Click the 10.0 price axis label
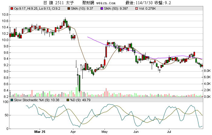The height and width of the screenshot is (135, 212). [5, 40]
